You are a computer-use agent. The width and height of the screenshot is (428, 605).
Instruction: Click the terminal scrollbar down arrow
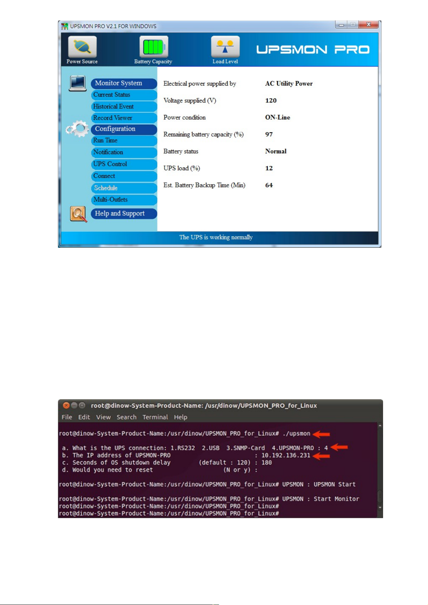[380, 507]
